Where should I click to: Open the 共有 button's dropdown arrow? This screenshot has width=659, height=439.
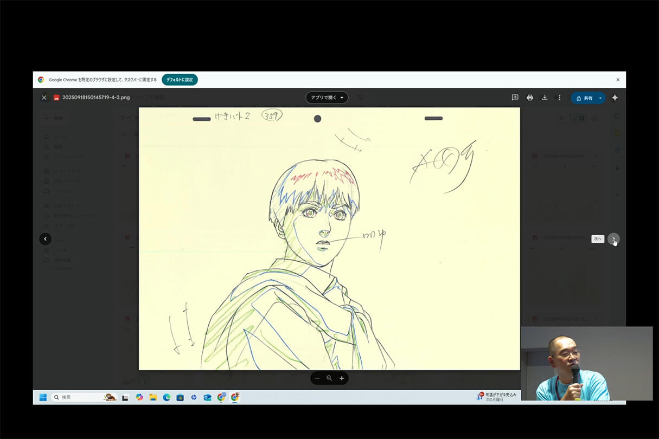coord(600,98)
